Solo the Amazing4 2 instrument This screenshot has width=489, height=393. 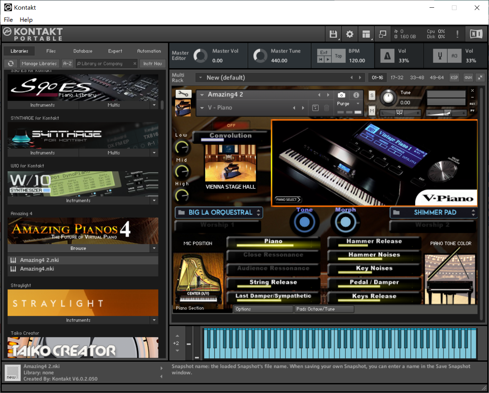tap(372, 95)
